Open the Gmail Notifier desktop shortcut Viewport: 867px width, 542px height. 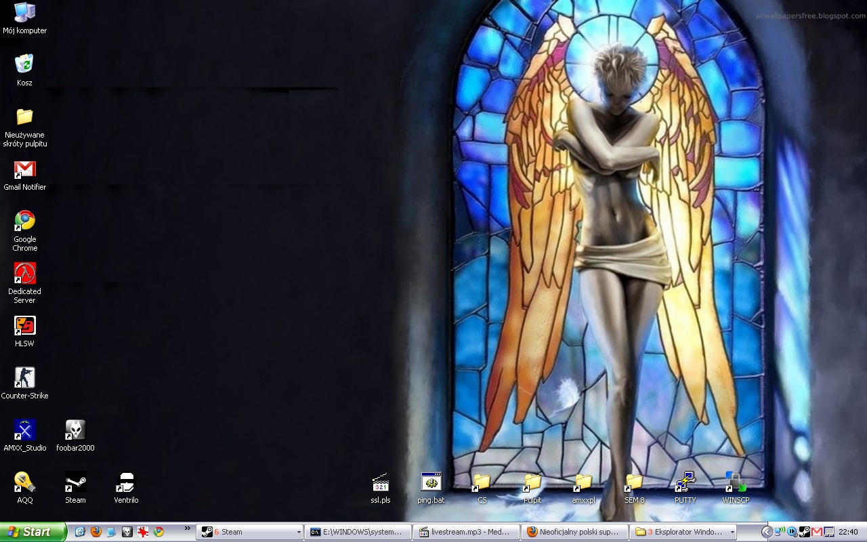(x=25, y=169)
